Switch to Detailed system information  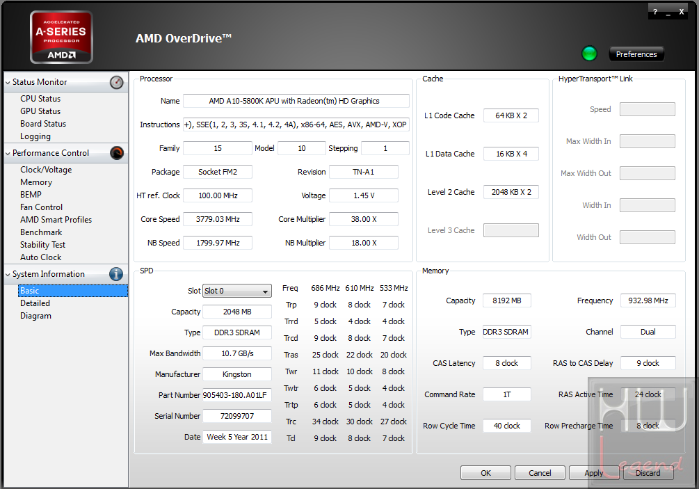[35, 303]
